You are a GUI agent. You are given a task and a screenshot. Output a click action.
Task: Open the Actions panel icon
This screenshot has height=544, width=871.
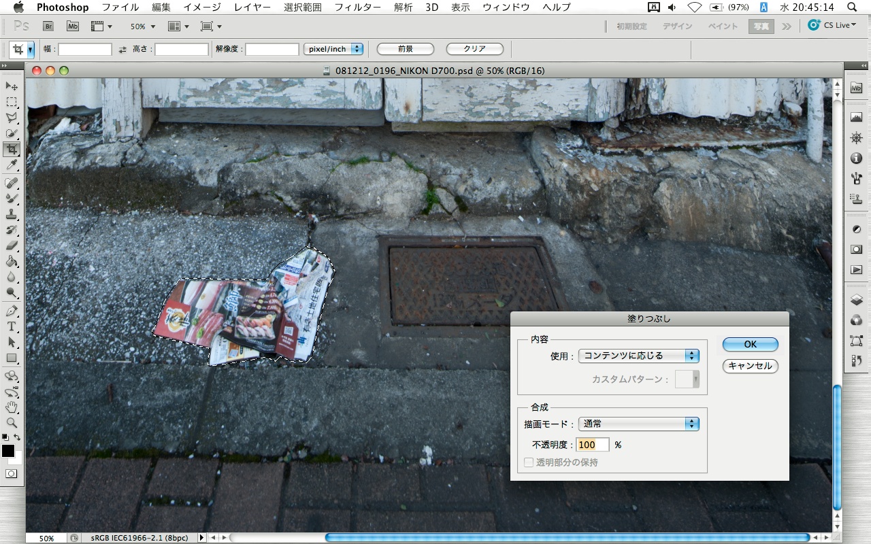[x=857, y=270]
